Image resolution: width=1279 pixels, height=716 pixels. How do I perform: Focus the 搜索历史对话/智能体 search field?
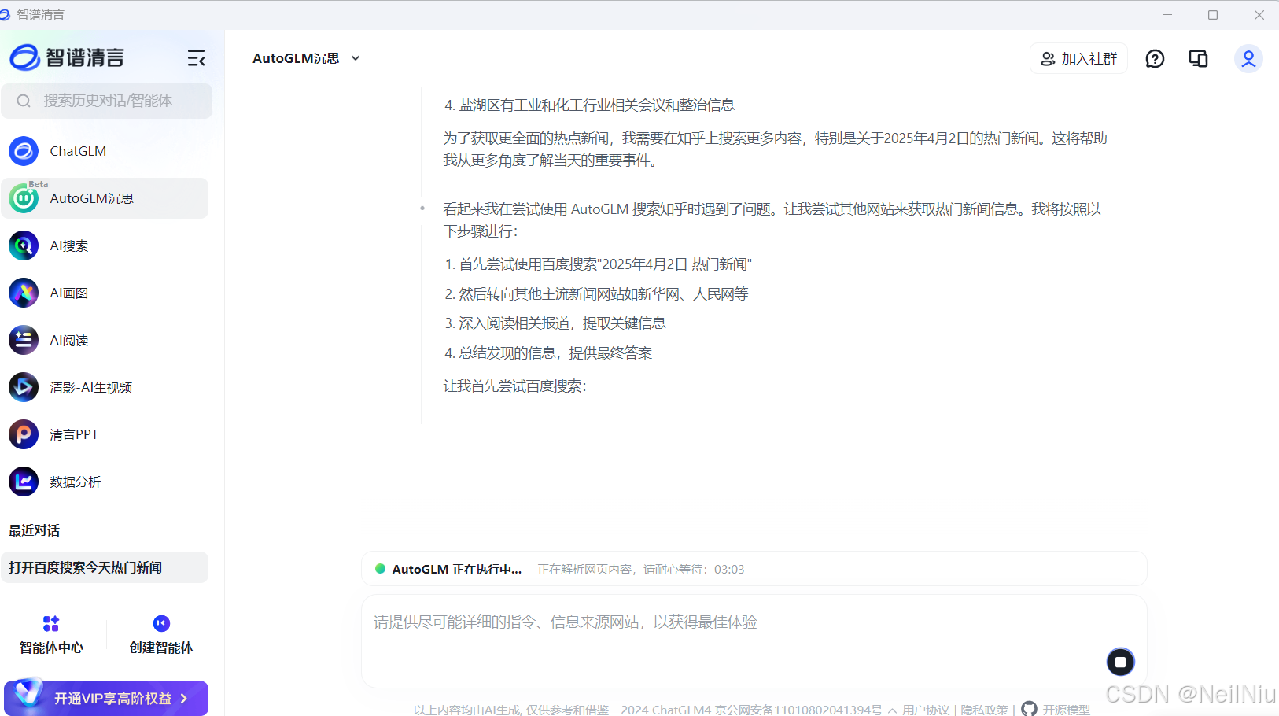point(107,101)
